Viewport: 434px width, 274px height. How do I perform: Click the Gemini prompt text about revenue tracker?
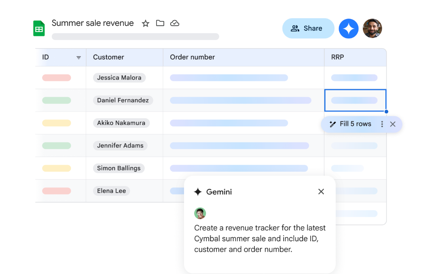(260, 238)
